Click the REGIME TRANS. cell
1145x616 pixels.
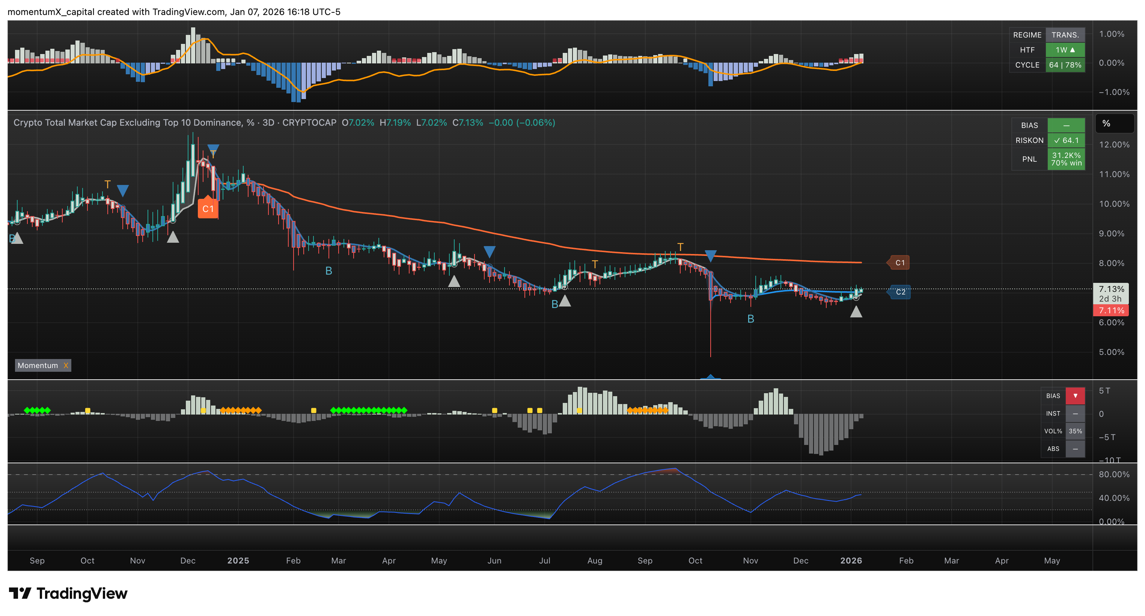pyautogui.click(x=1065, y=35)
